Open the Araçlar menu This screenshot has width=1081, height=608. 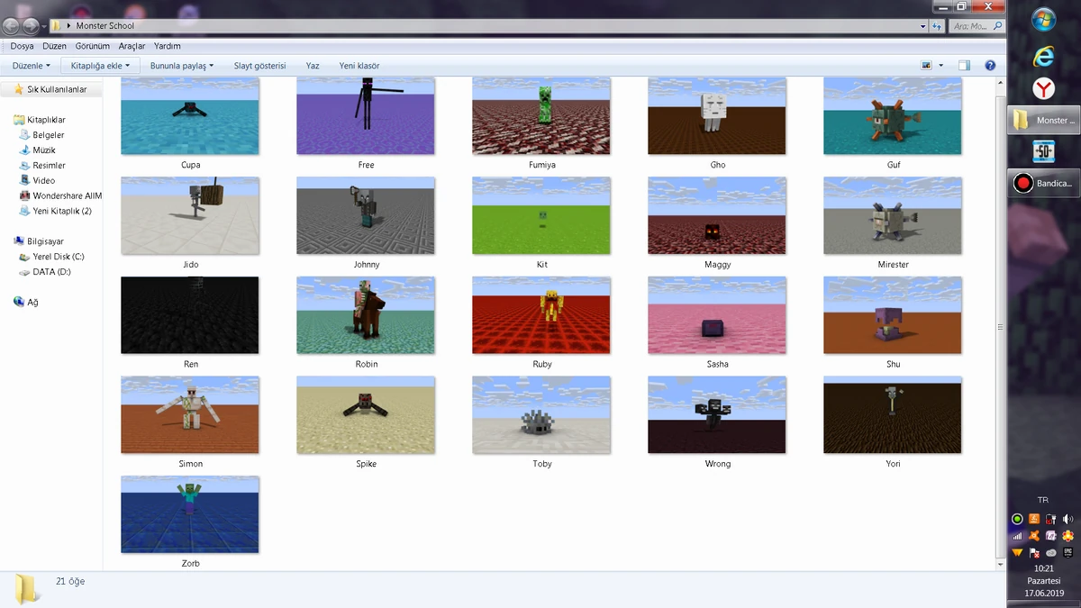130,45
